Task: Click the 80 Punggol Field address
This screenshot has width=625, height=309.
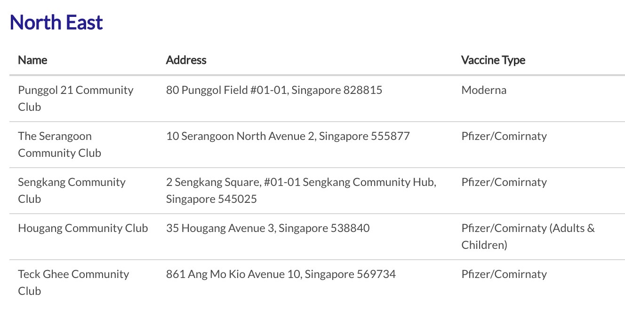Action: (x=274, y=90)
